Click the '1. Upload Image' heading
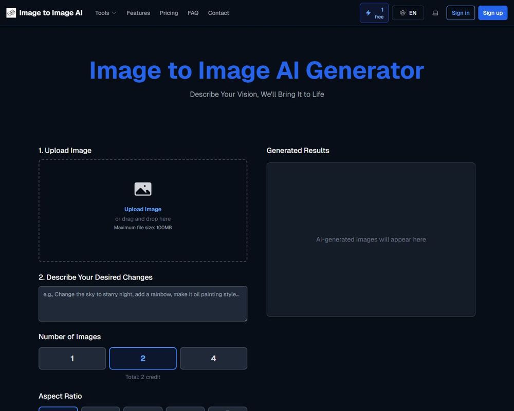Viewport: 514px width, 411px height. tap(65, 151)
